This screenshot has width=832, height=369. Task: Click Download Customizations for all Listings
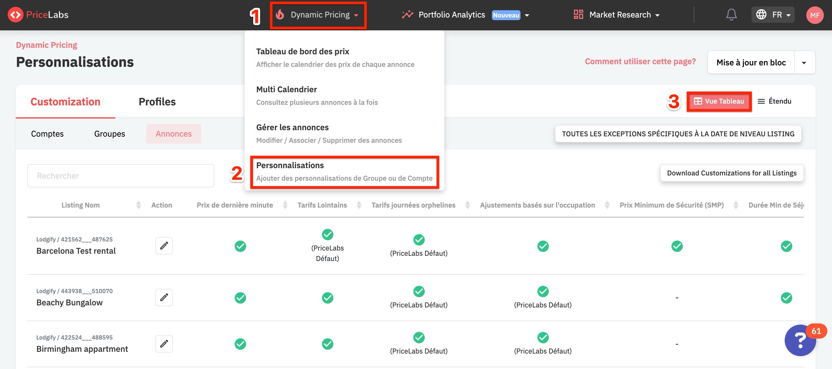point(732,173)
